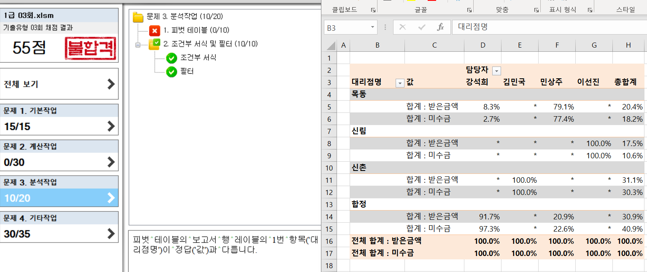The height and width of the screenshot is (272, 647).
Task: Click the Insert Function fx icon
Action: click(x=440, y=27)
